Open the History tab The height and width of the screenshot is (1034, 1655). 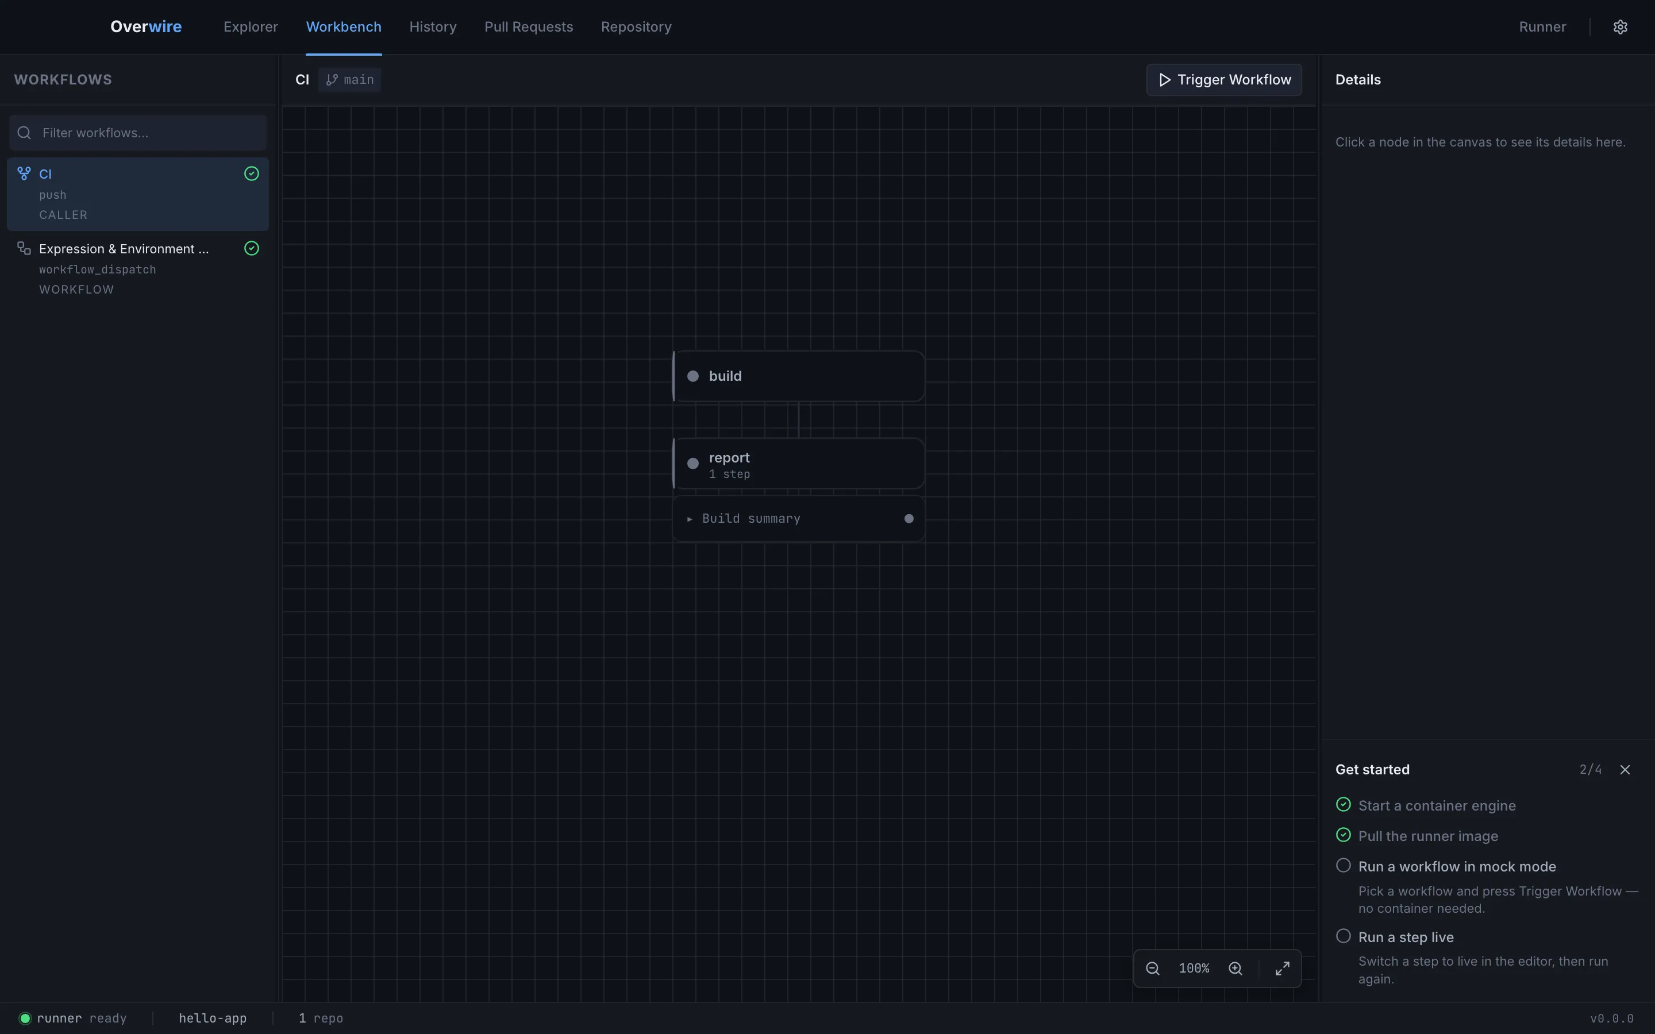coord(433,26)
